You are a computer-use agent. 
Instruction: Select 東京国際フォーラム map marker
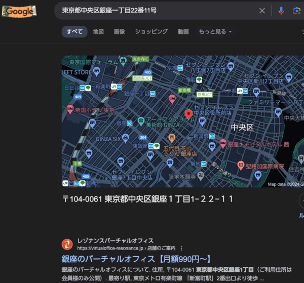tap(123, 61)
